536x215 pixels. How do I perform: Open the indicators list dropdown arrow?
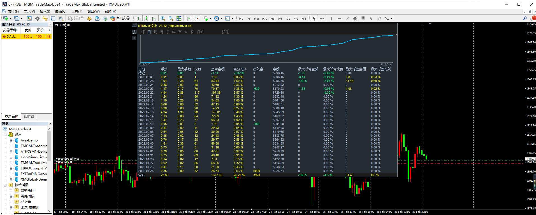(x=210, y=19)
